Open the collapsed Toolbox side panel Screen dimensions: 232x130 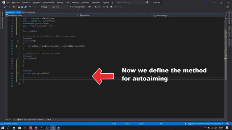(3, 19)
